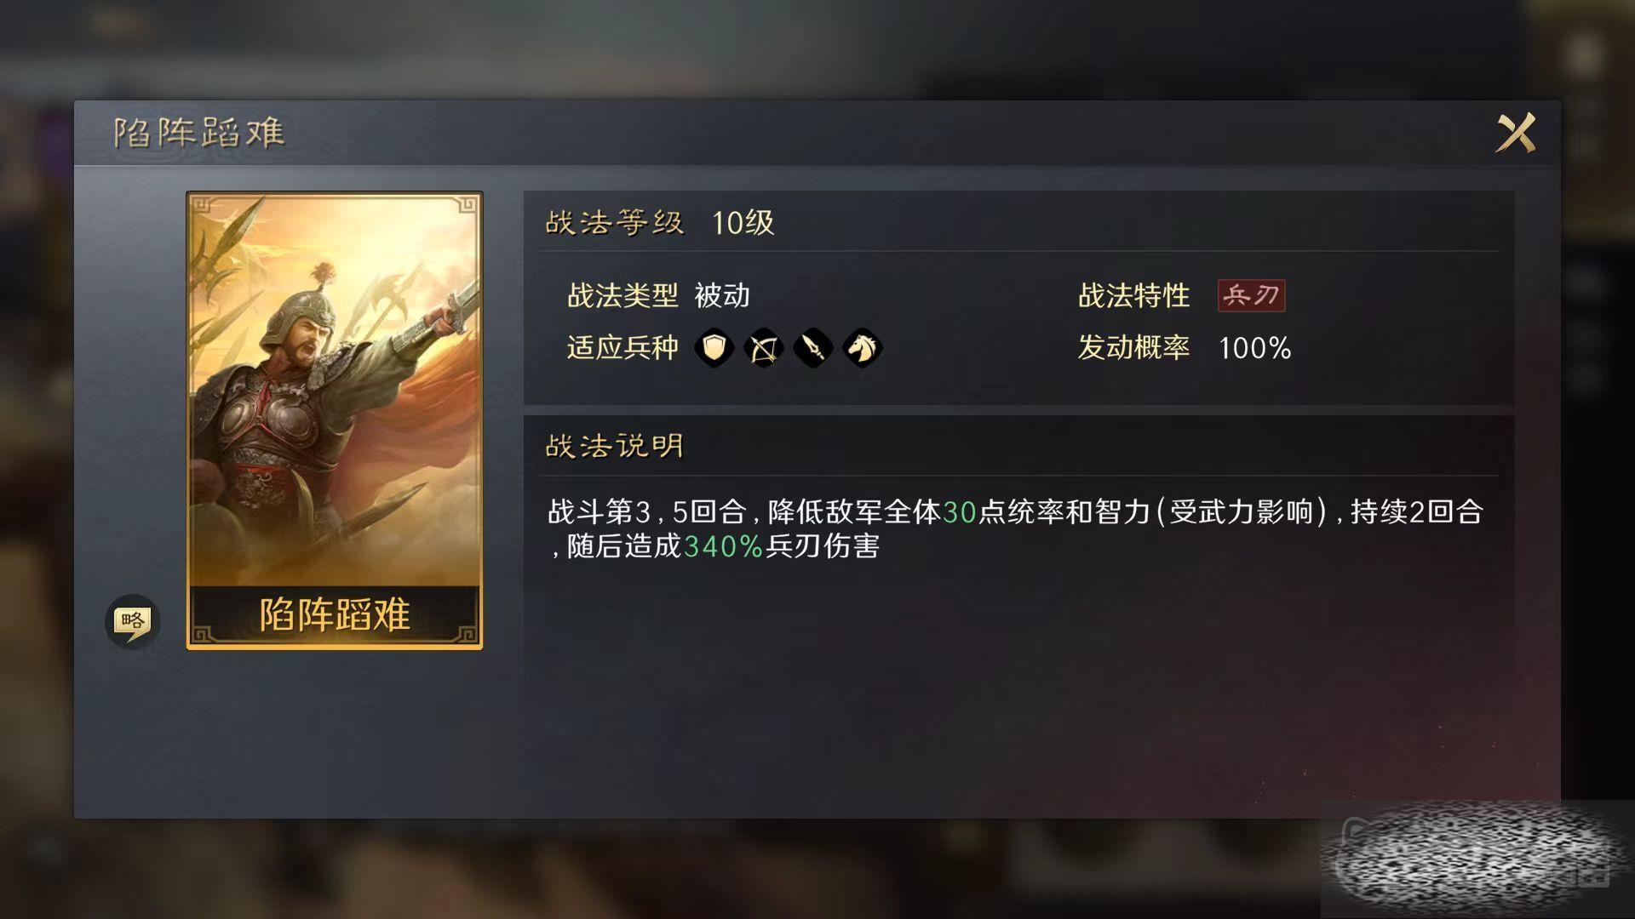Click the blurred watermark at bottom-right corner

tap(1477, 859)
